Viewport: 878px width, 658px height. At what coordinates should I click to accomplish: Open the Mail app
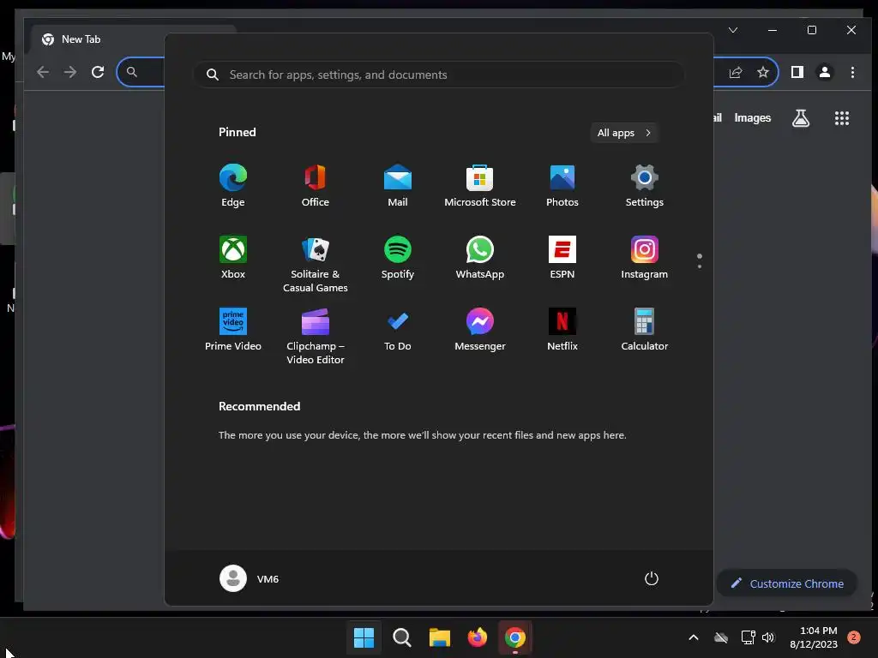point(398,186)
